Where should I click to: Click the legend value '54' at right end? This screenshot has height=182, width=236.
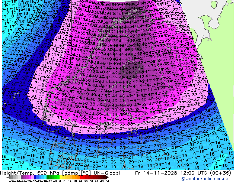pyautogui.click(x=107, y=181)
